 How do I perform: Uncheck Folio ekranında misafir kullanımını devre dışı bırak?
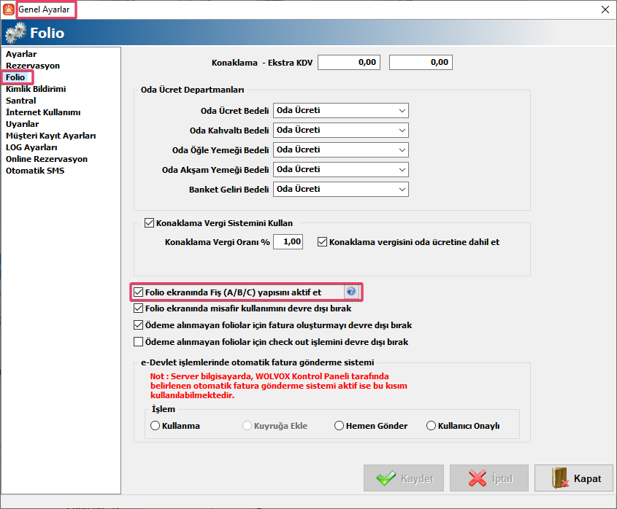(139, 308)
